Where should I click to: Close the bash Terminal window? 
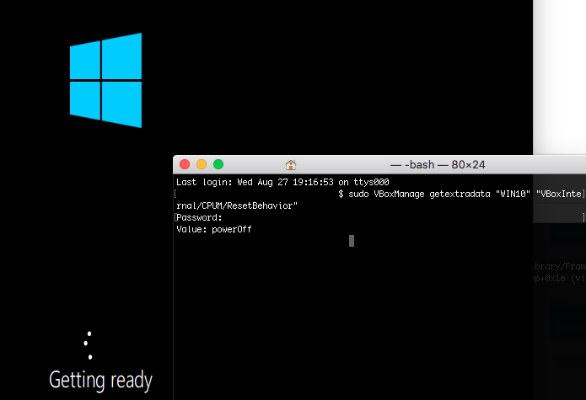[x=185, y=164]
